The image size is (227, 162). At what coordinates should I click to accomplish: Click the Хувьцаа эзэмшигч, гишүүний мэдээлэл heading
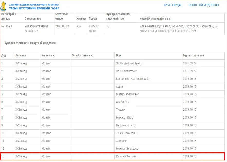tap(30, 43)
